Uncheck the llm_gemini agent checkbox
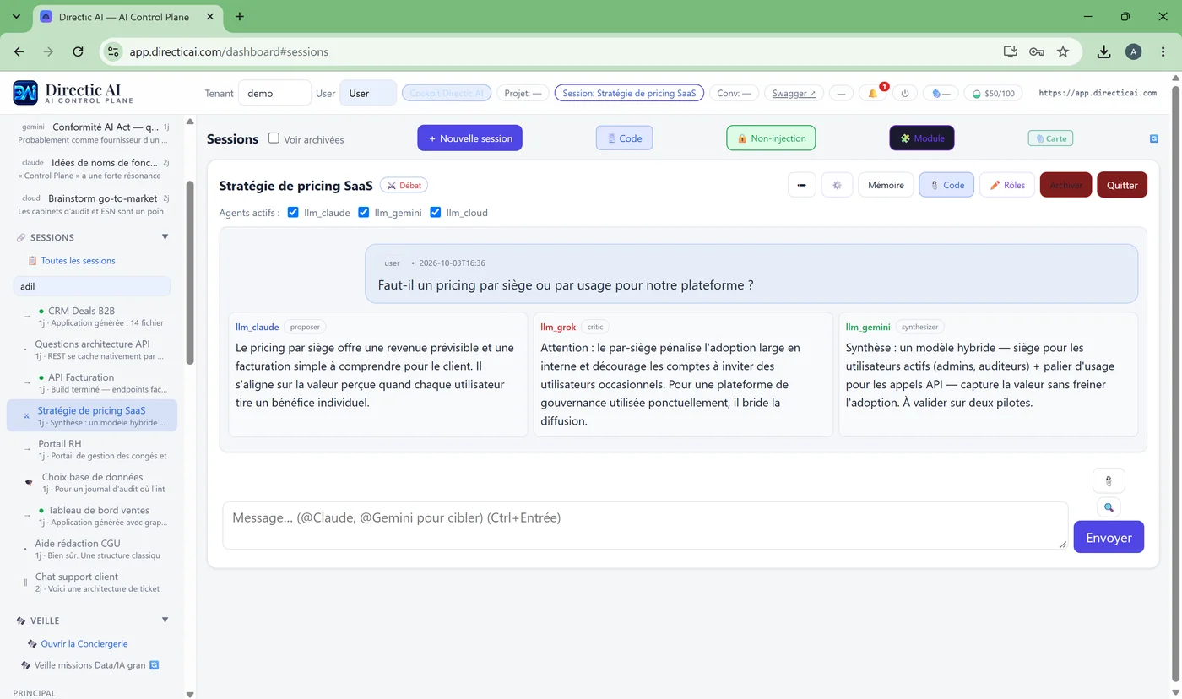Image resolution: width=1182 pixels, height=699 pixels. [364, 212]
